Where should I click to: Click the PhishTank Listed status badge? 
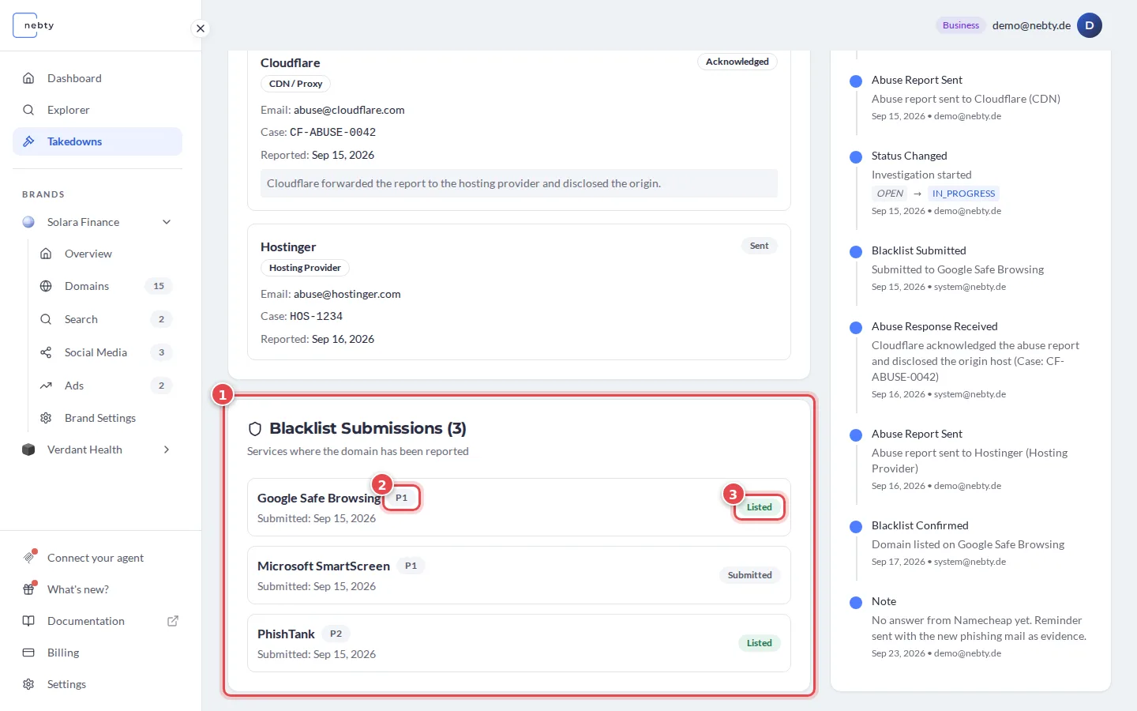click(x=760, y=643)
